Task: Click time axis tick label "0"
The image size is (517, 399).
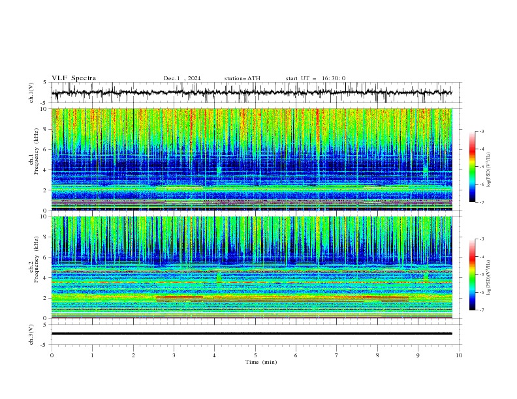Action: pos(52,355)
